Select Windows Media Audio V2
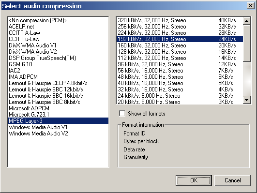 (58, 134)
